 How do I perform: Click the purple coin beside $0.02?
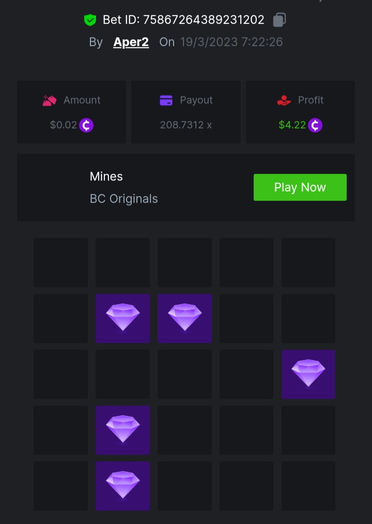pyautogui.click(x=86, y=125)
